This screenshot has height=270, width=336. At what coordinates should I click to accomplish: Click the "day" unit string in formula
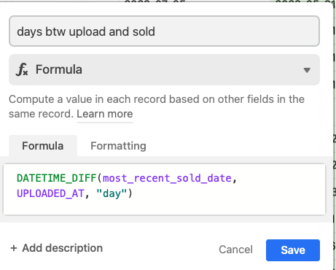pos(112,194)
